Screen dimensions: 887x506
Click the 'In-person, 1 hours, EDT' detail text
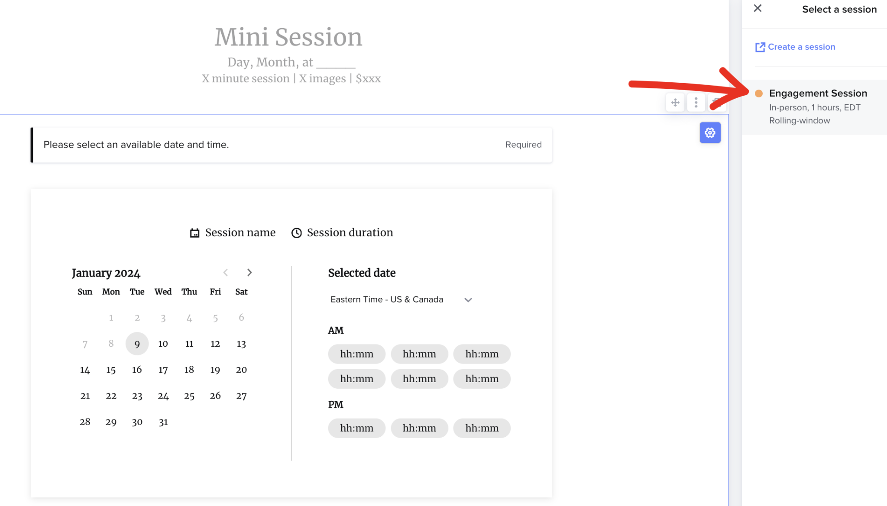click(x=815, y=108)
